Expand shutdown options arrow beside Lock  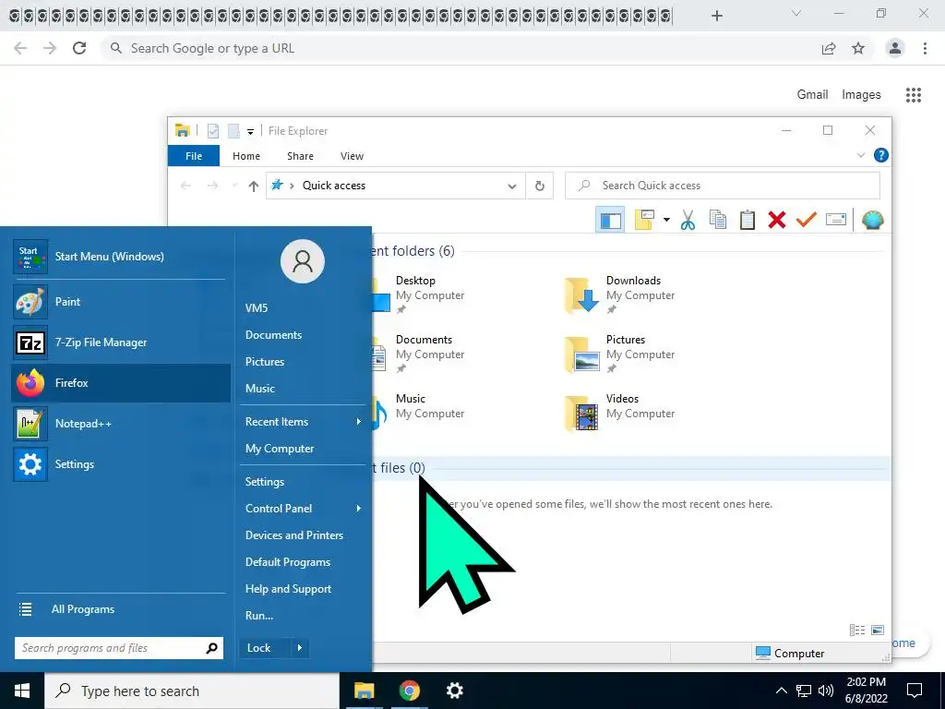[300, 648]
